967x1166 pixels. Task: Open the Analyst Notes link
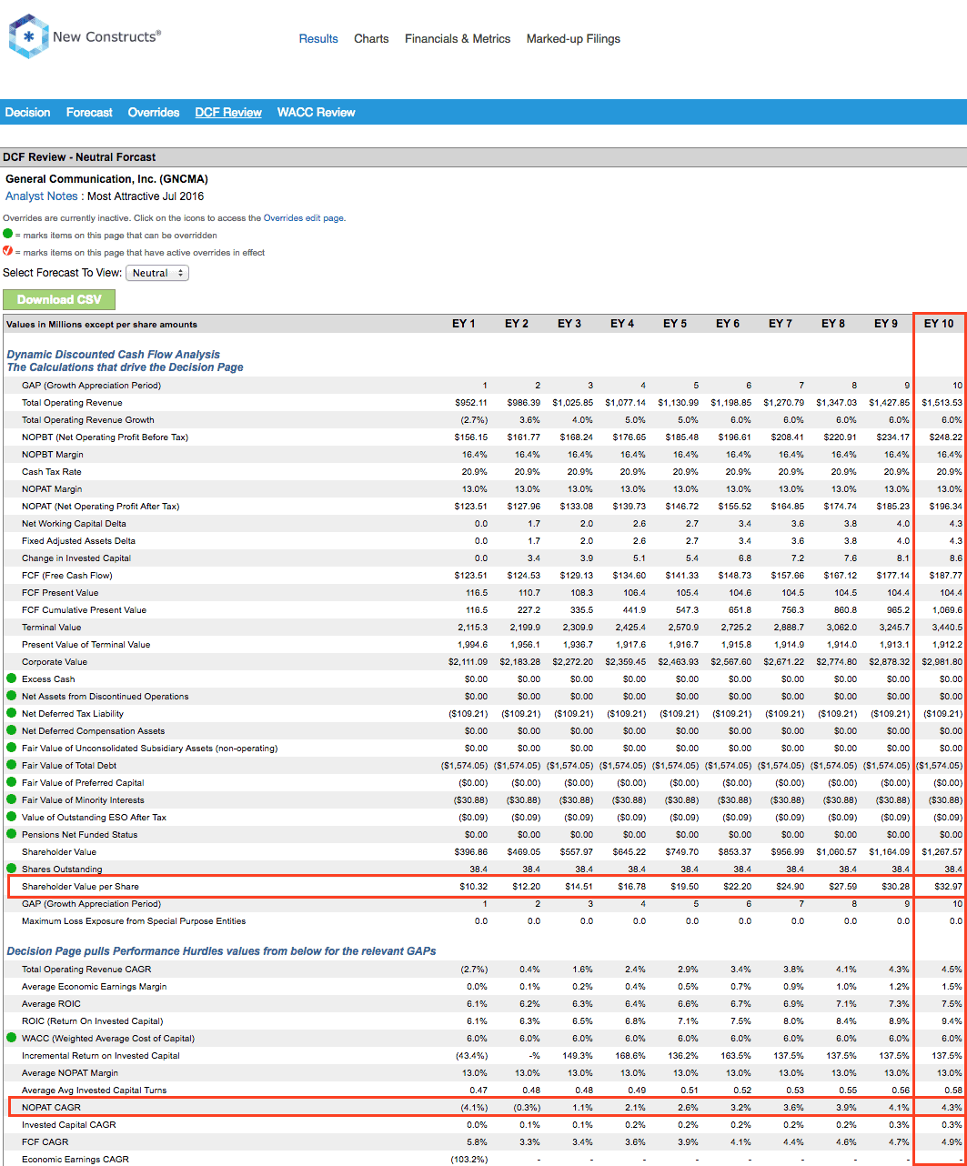coord(42,196)
